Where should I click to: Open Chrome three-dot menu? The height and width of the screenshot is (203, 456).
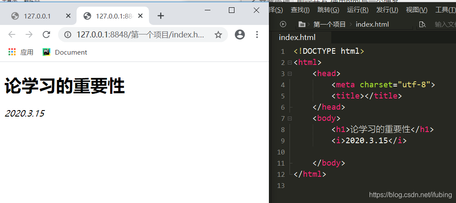(257, 34)
